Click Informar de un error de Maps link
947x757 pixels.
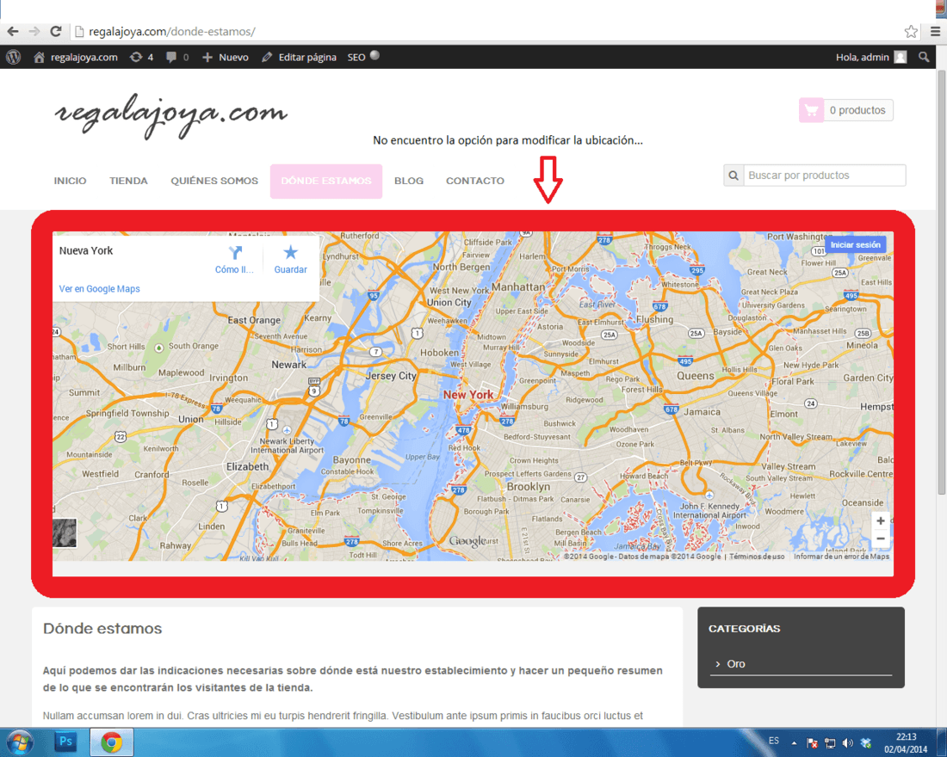point(841,557)
